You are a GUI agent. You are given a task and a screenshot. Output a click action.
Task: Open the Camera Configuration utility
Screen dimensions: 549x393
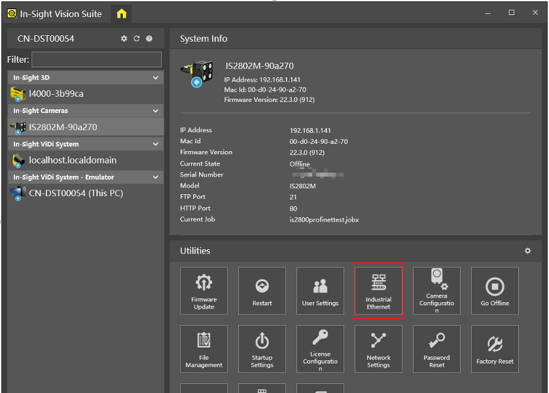(436, 291)
